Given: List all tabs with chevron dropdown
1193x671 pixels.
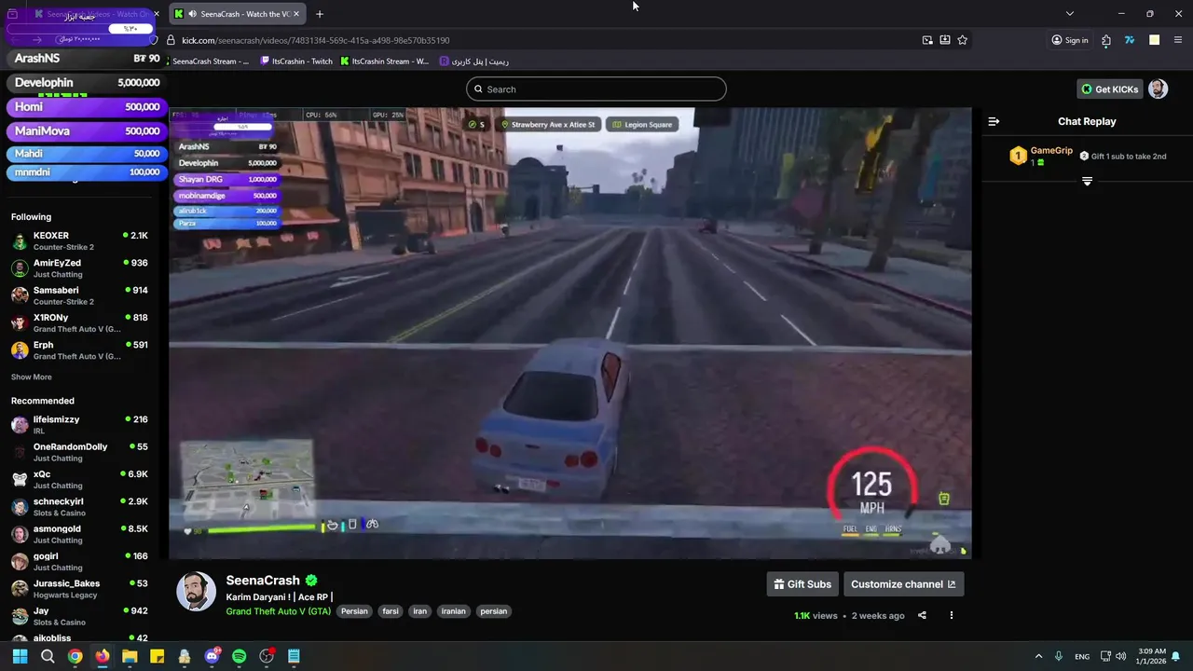Looking at the screenshot, I should (x=1070, y=14).
